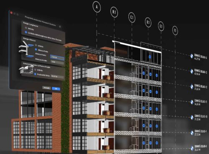Confirm the dialog with OK
This screenshot has height=154, width=209.
(56, 89)
